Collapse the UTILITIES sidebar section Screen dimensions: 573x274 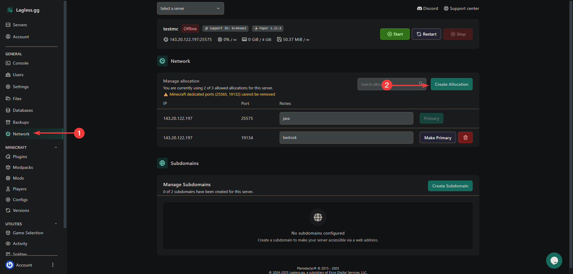click(x=56, y=224)
